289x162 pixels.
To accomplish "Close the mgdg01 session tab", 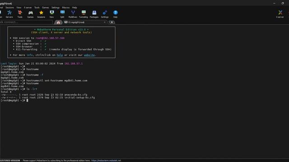I will click(104, 22).
